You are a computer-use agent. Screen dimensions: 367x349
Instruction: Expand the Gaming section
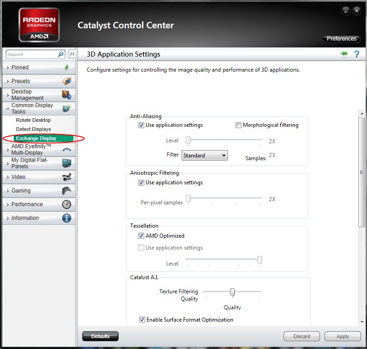39,191
